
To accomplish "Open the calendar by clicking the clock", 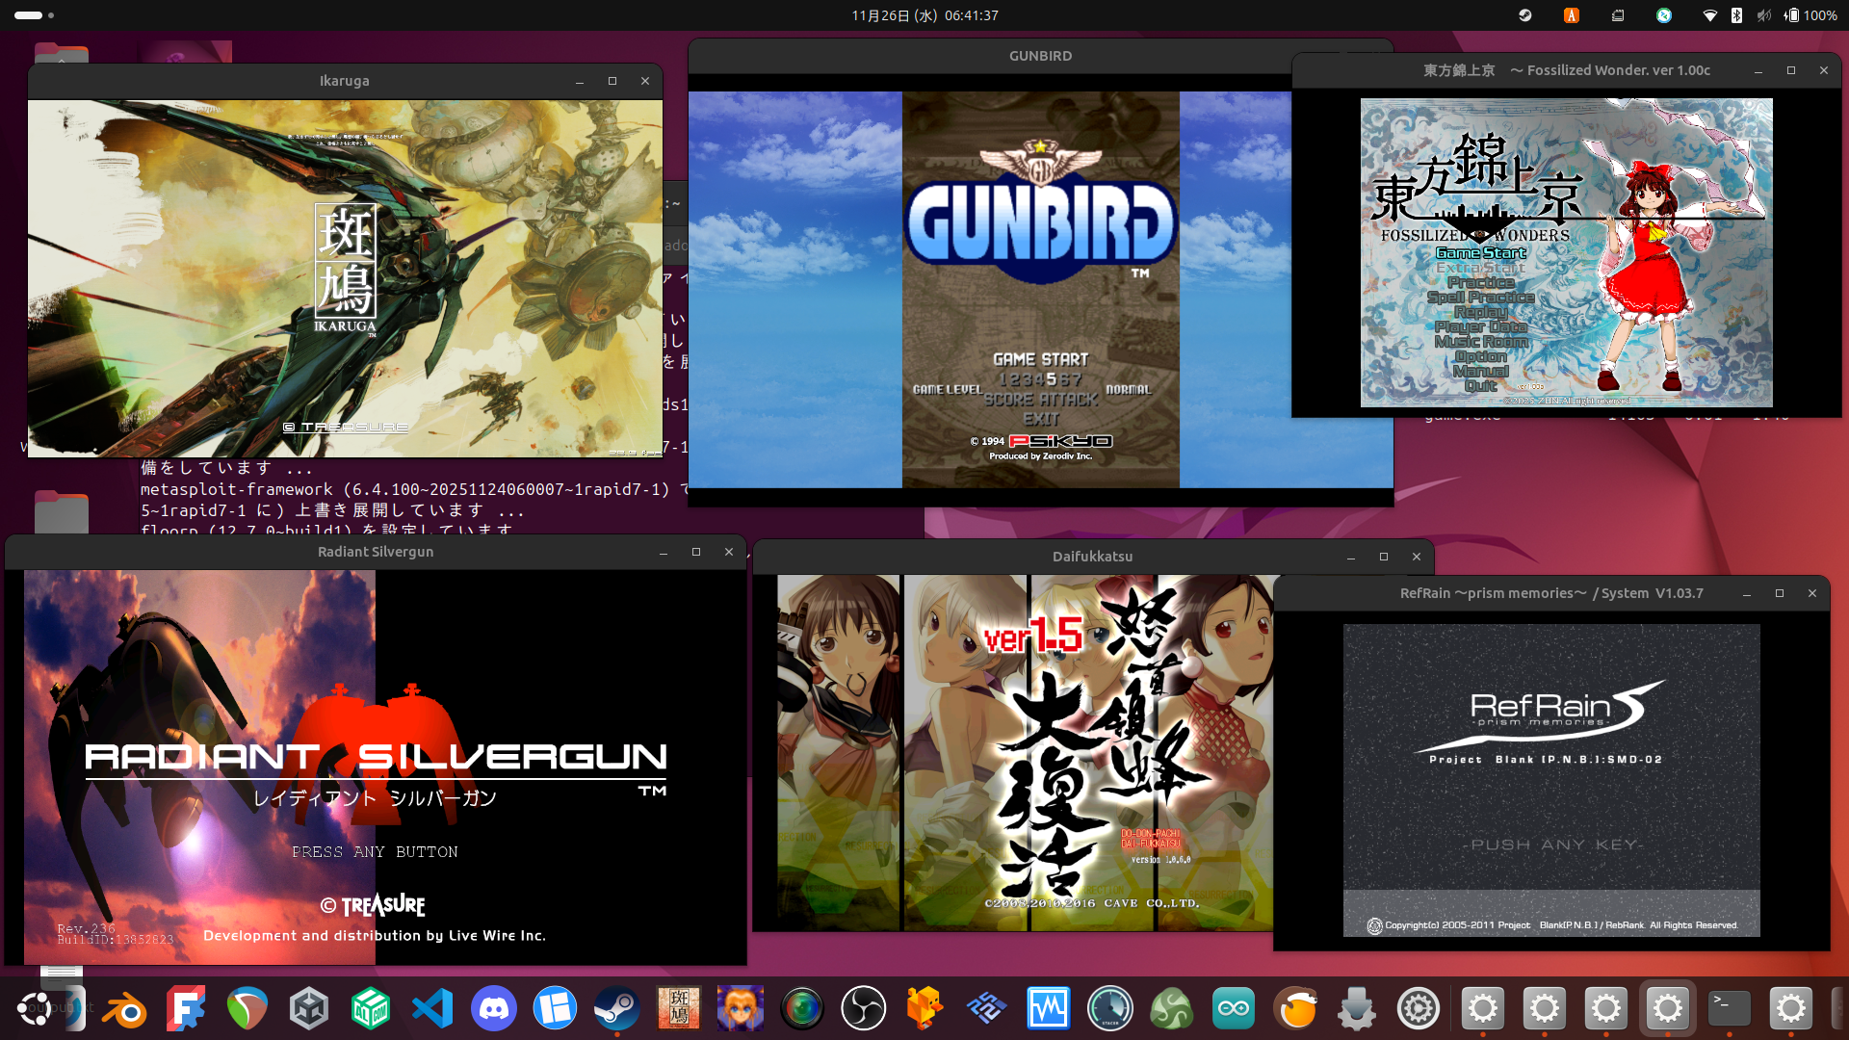I will tap(923, 15).
